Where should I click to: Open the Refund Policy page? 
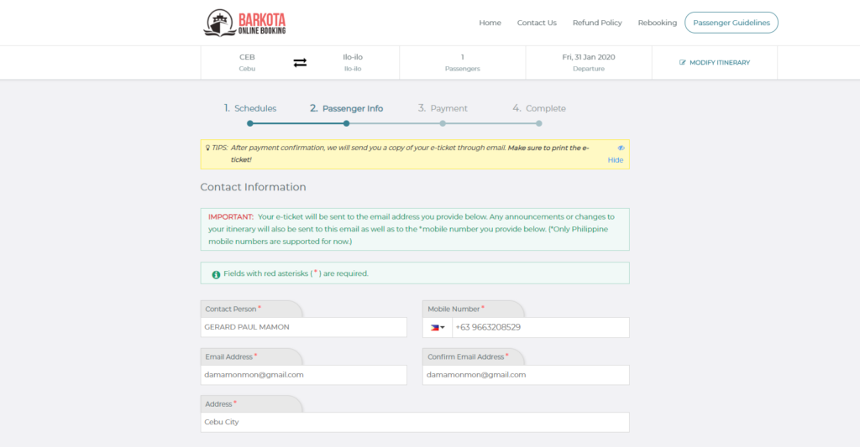point(597,23)
